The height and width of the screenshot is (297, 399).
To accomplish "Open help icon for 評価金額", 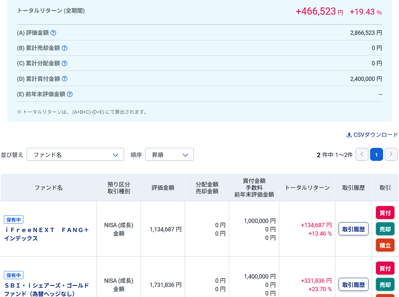I will 53,33.
